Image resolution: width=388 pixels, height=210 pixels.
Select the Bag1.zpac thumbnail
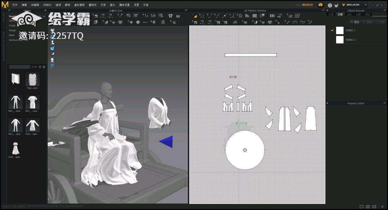32,80
